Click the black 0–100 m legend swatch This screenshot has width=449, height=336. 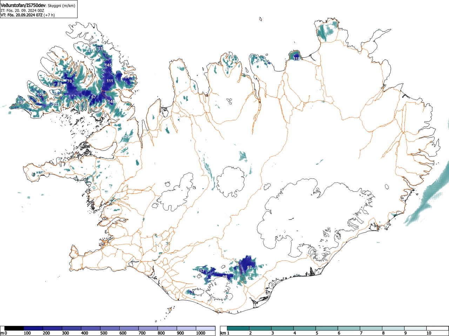click(x=14, y=328)
